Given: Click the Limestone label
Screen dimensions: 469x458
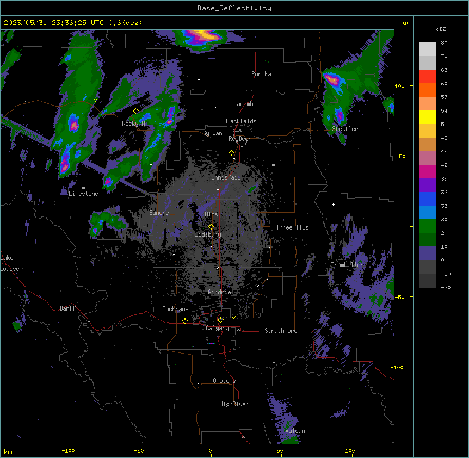Looking at the screenshot, I should point(83,194).
